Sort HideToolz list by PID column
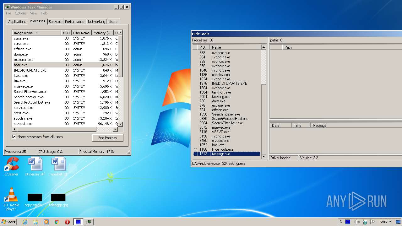Image resolution: width=402 pixels, height=226 pixels. point(204,47)
